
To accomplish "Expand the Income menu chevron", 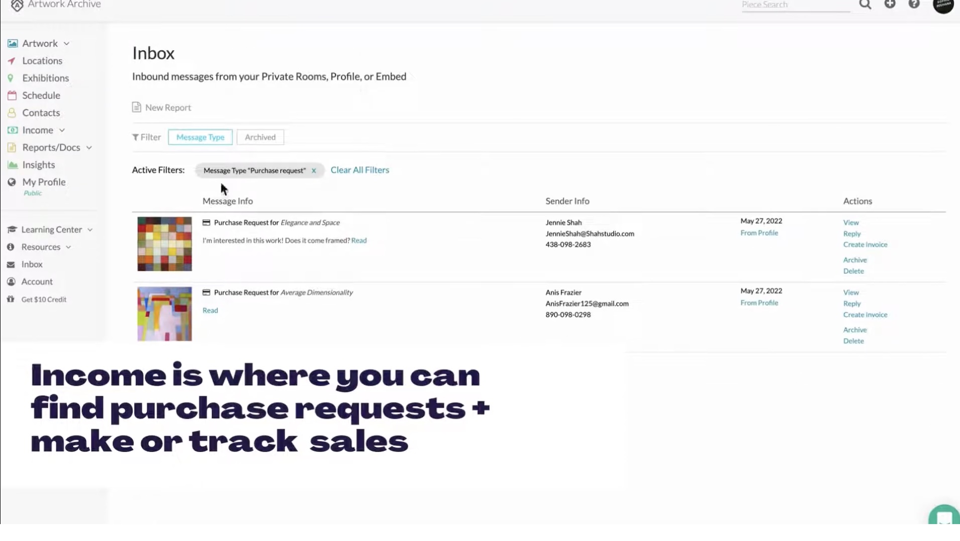I will (62, 130).
